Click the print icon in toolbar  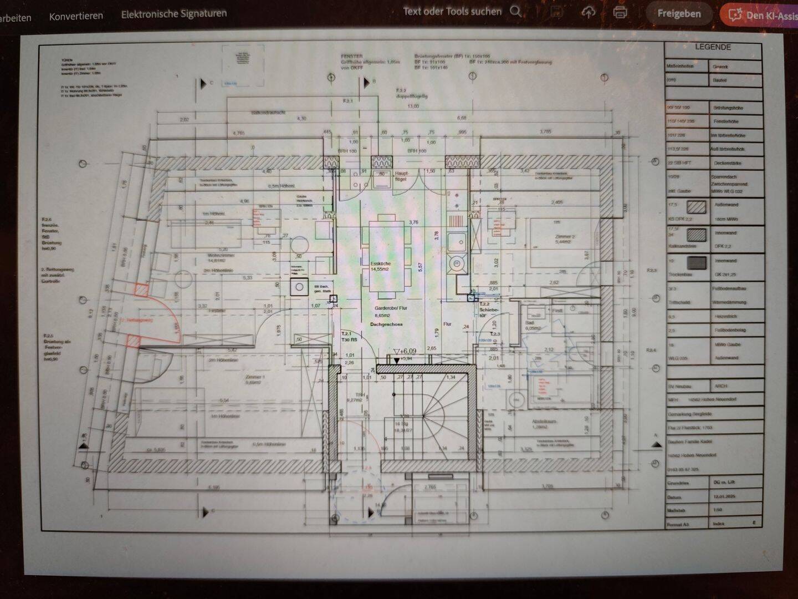pos(620,12)
